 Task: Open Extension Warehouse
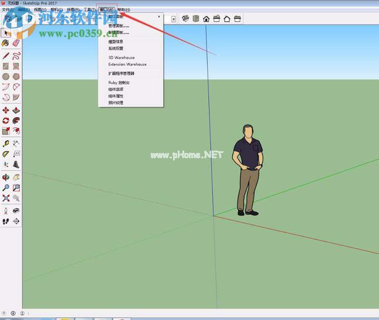[x=127, y=64]
